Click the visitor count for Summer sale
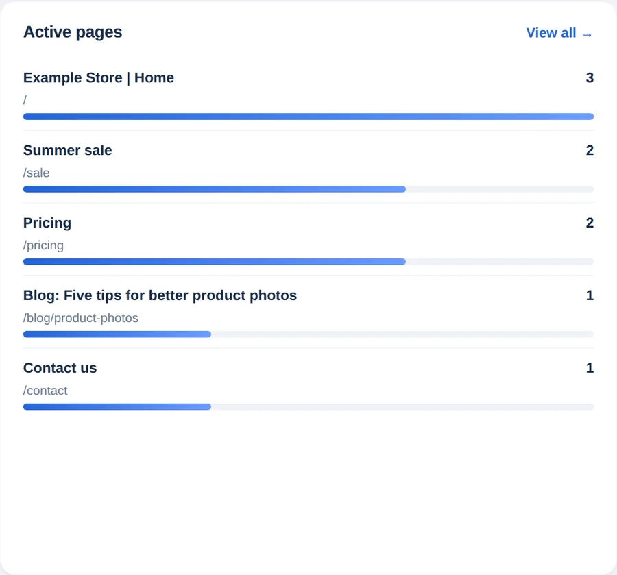This screenshot has height=575, width=617. (590, 150)
